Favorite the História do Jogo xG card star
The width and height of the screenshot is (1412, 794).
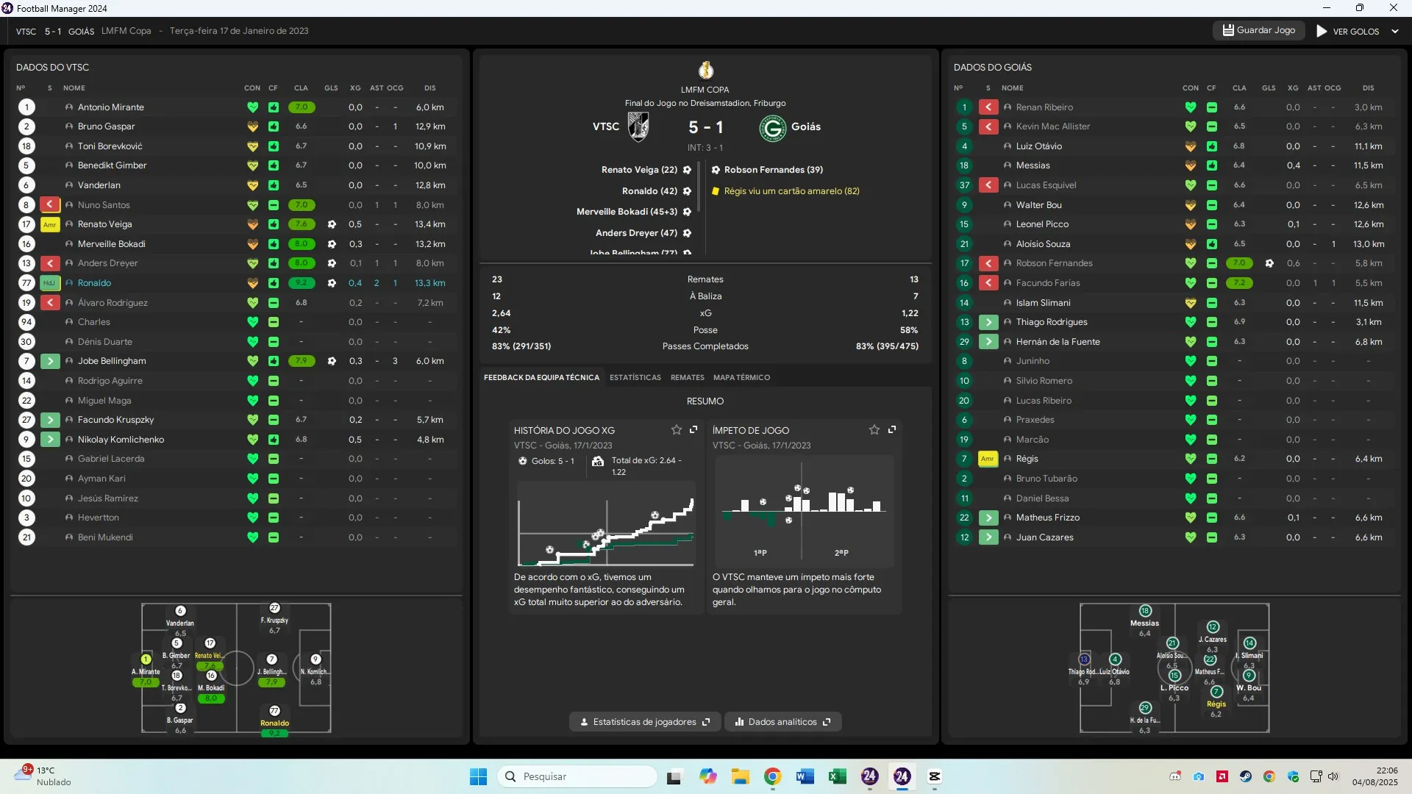pyautogui.click(x=676, y=430)
